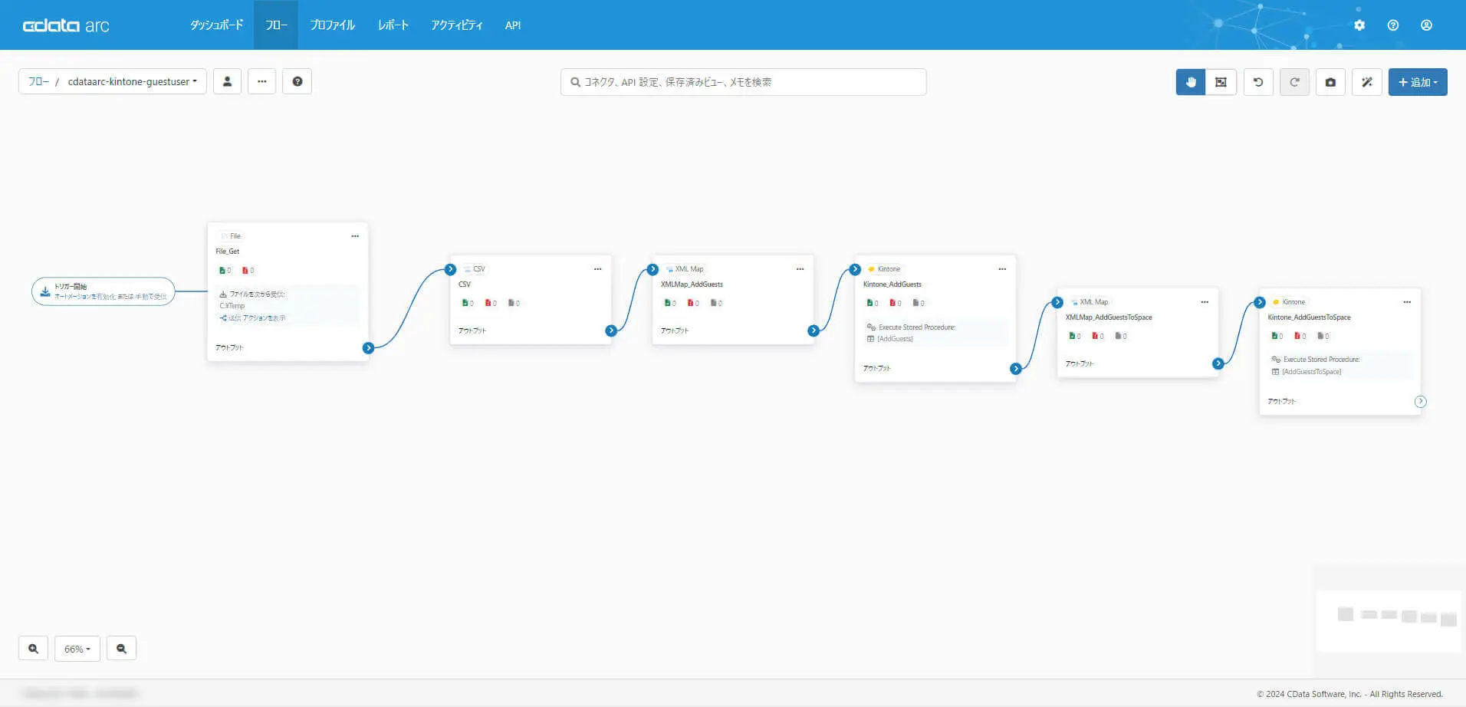
Task: Click the File_Get green success count
Action: tap(225, 271)
